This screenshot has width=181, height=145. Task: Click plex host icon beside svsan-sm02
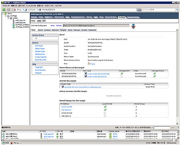click(86, 76)
